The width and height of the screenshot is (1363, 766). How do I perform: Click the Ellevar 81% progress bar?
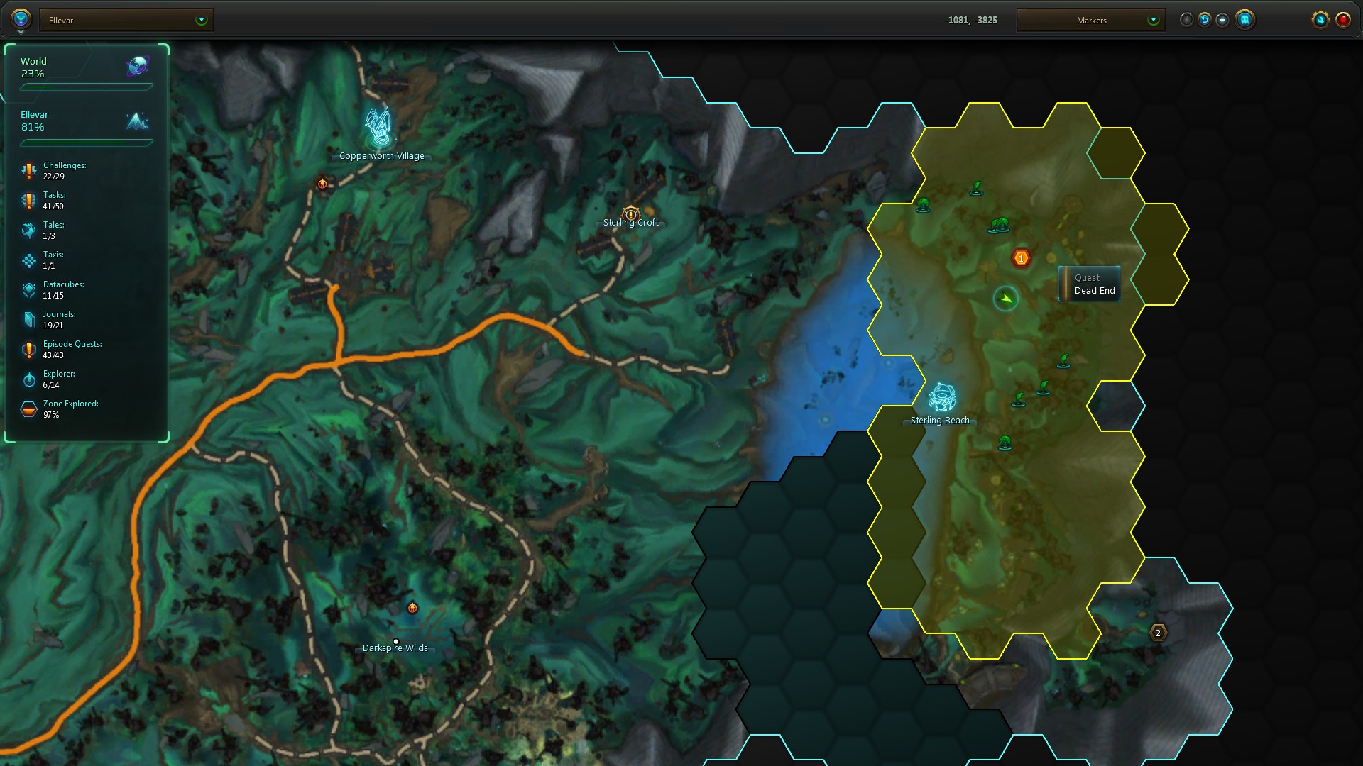(87, 143)
